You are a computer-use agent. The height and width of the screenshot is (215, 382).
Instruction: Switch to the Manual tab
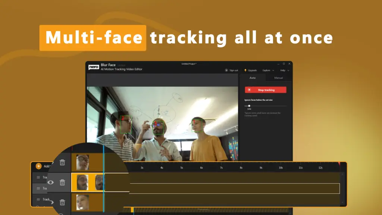(279, 78)
